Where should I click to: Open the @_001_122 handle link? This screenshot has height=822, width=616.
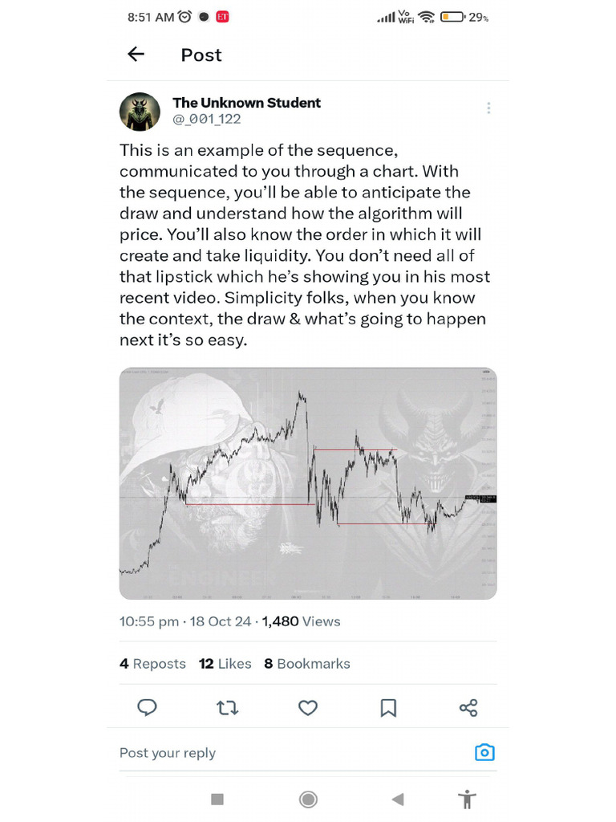pos(207,119)
